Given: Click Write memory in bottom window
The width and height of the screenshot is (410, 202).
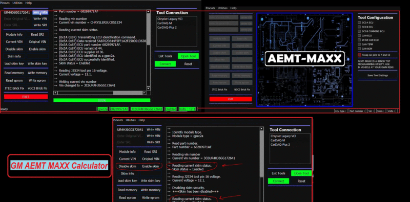Looking at the screenshot, I should point(151,190).
